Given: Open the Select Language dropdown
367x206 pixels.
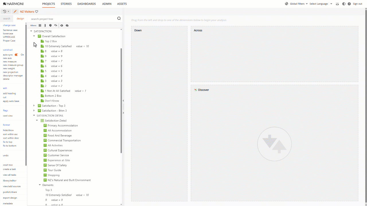Looking at the screenshot, I should 321,4.
